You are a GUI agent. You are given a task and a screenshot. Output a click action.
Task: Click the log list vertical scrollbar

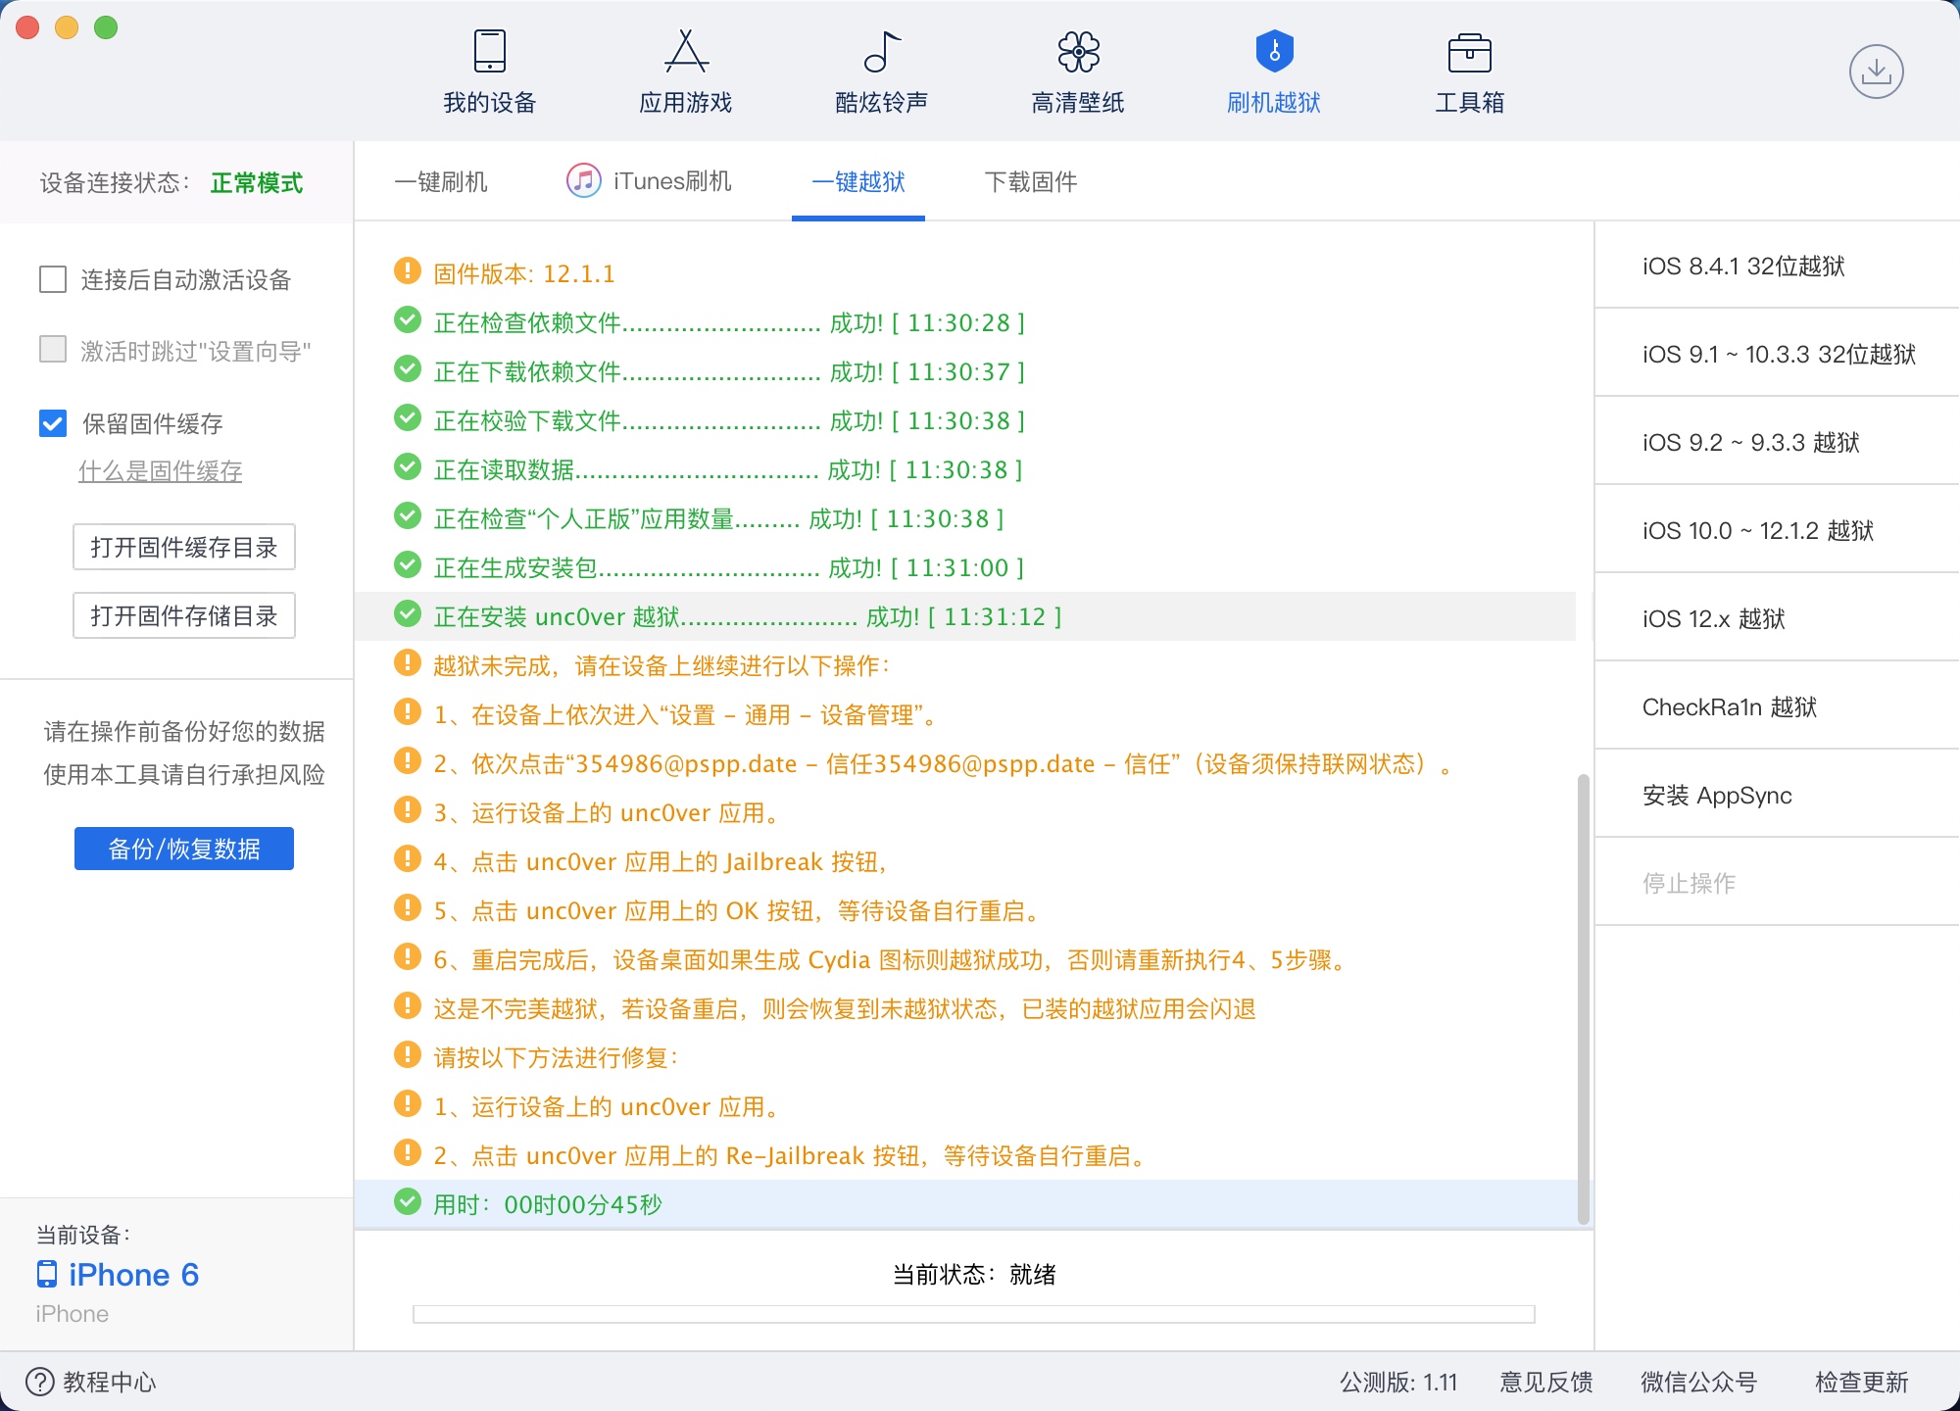(1583, 999)
